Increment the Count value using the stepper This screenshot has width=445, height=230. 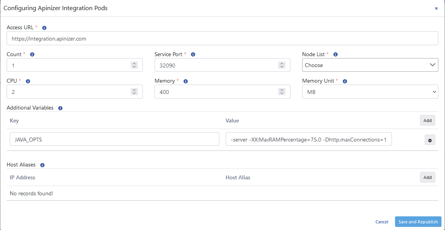134,63
